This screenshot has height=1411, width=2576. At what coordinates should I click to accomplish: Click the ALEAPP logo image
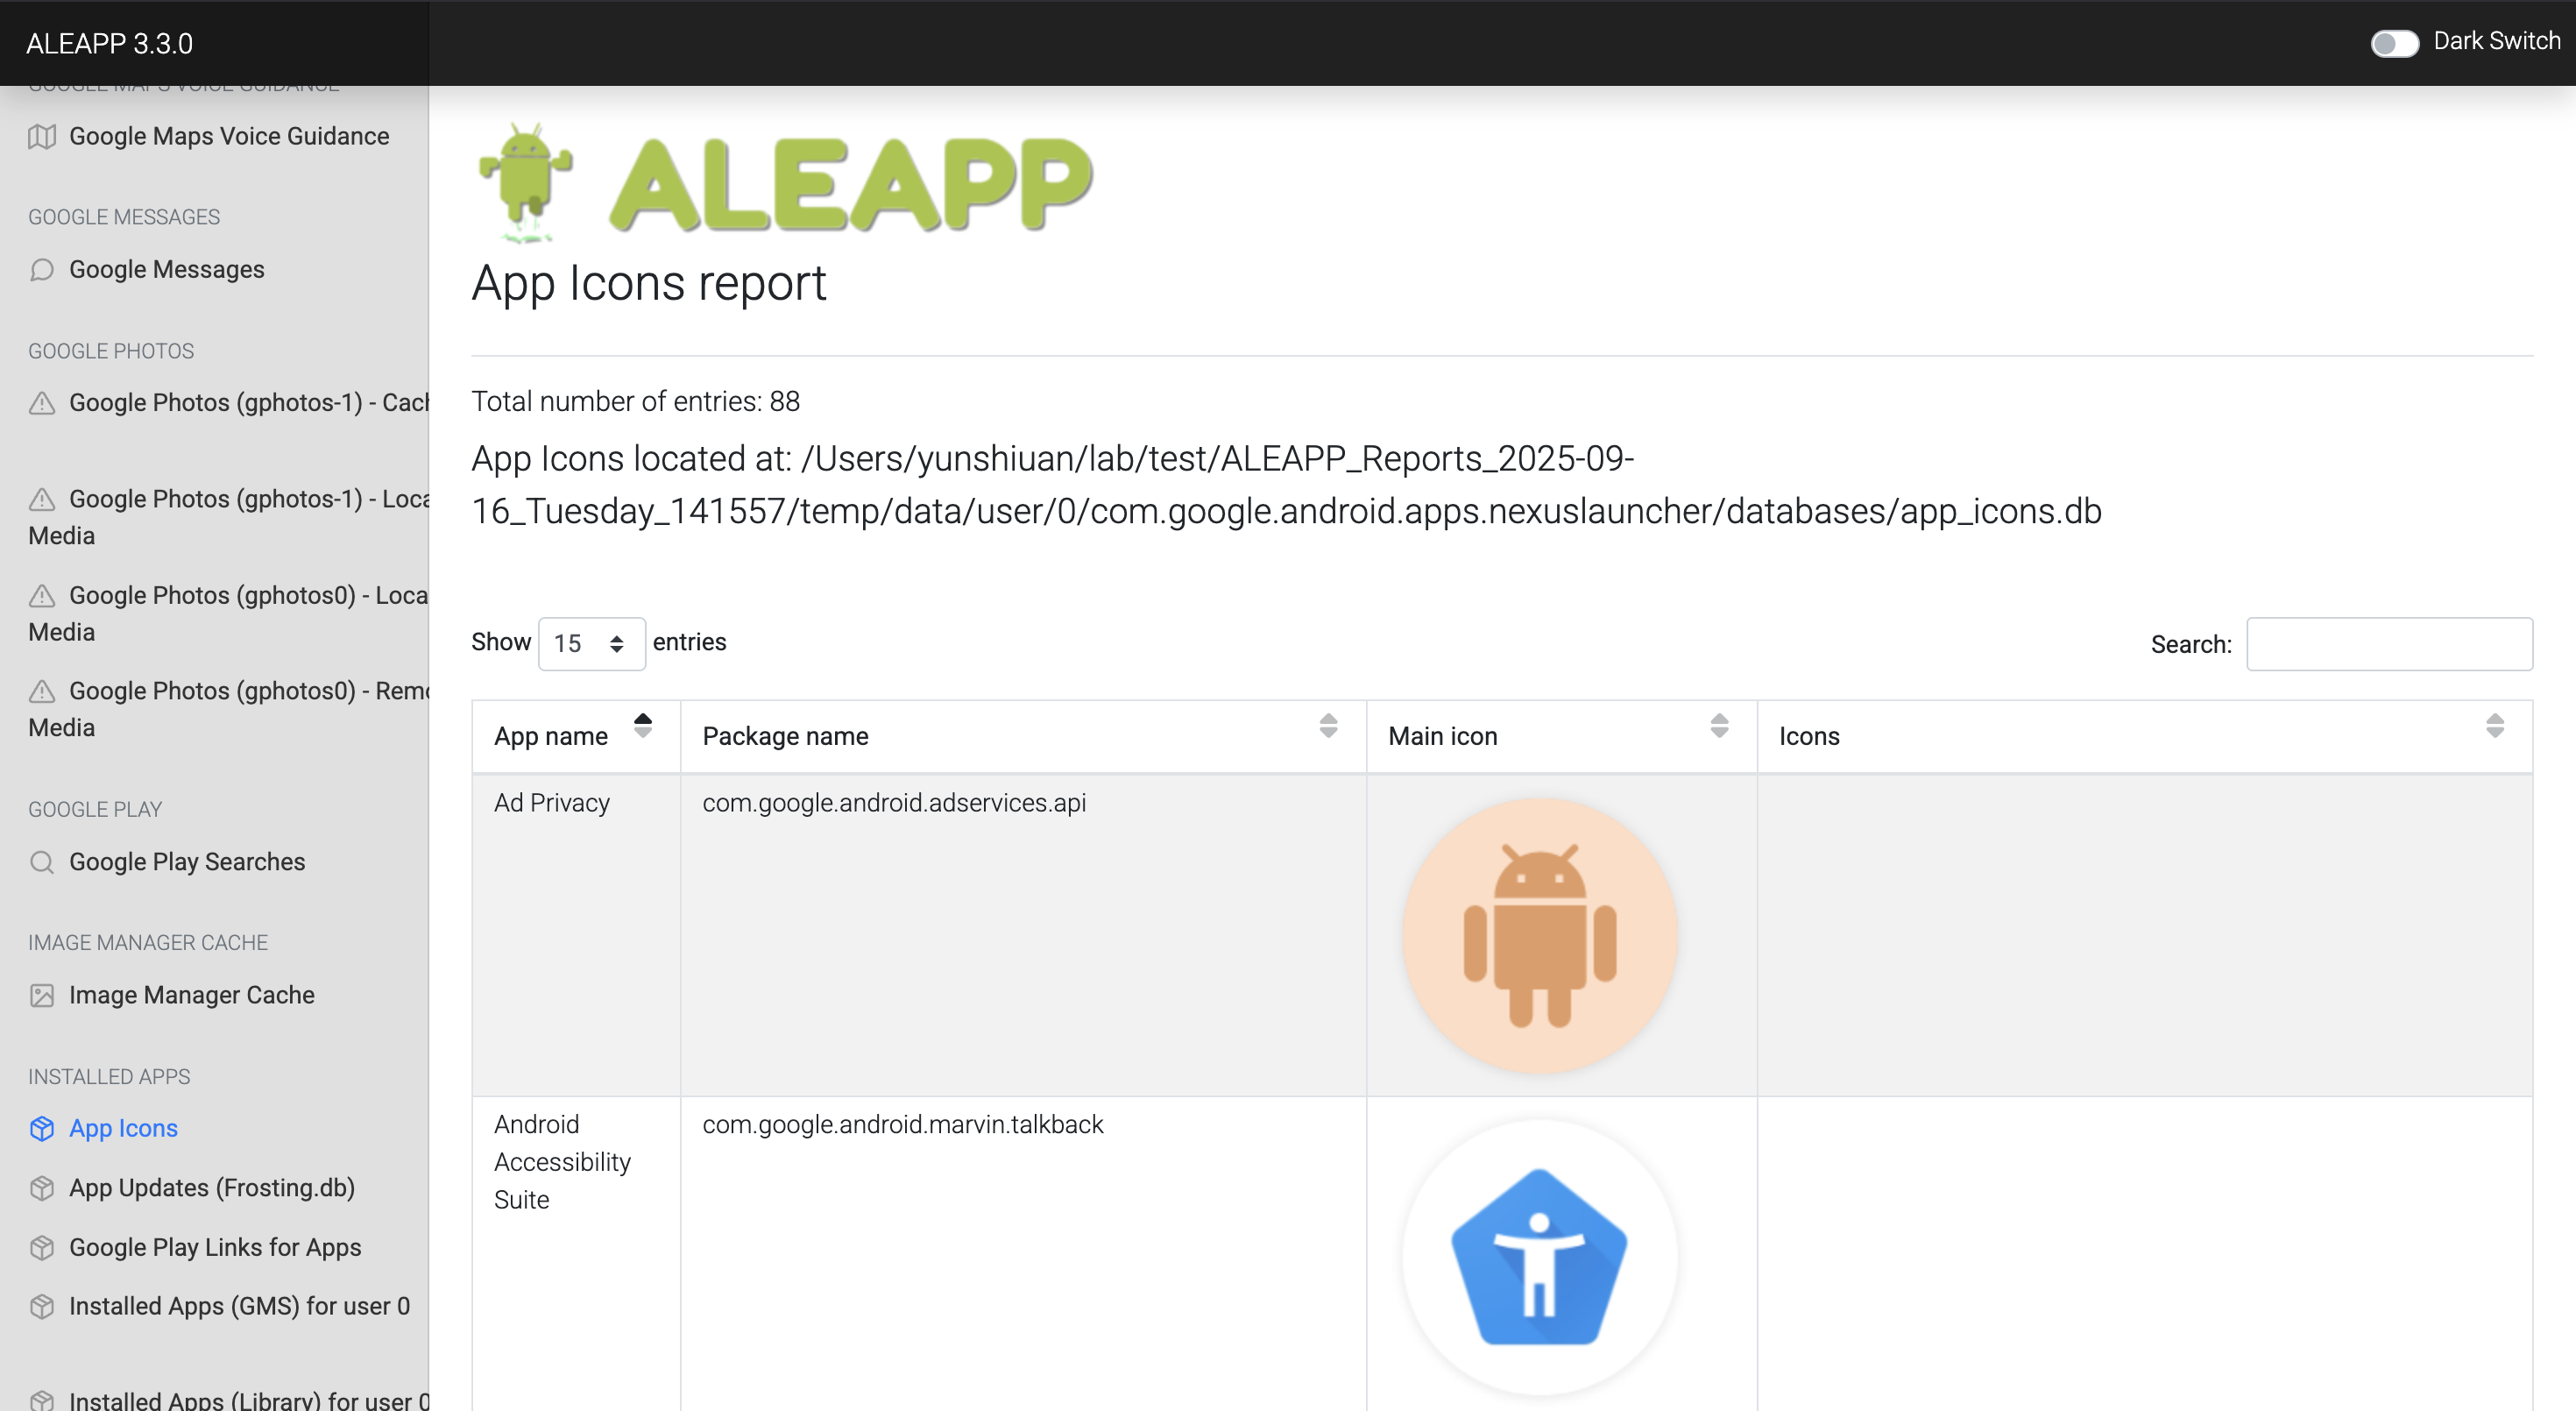(784, 183)
